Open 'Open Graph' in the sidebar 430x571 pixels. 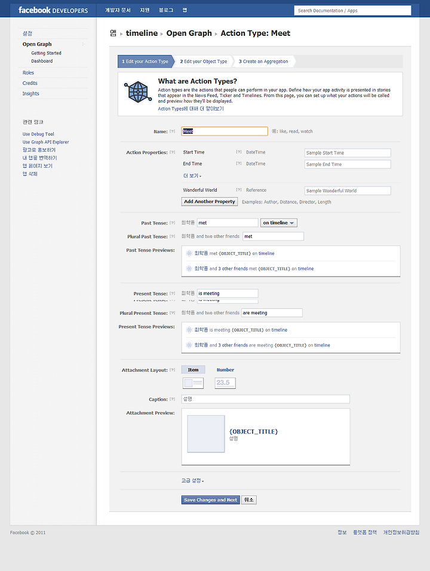[x=37, y=44]
